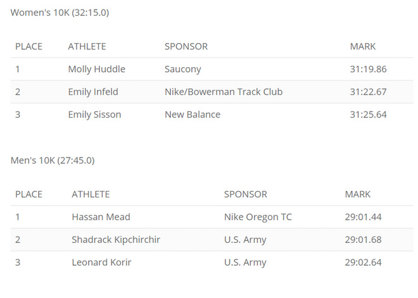The image size is (418, 298).
Task: Select Leonard Korir athlete cell
Action: pyautogui.click(x=101, y=262)
